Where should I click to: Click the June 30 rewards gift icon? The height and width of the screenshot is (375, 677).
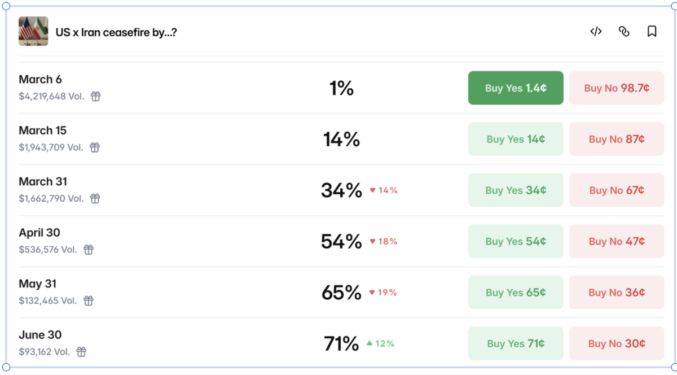(x=82, y=352)
